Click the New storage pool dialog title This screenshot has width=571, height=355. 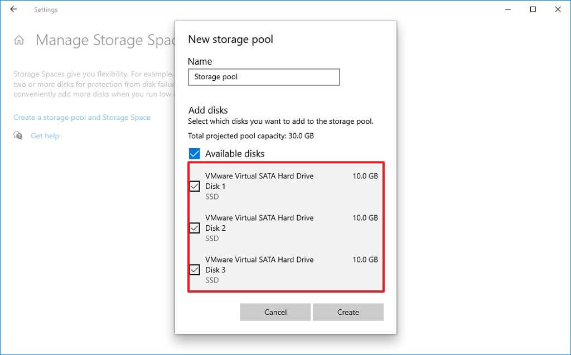coord(230,40)
